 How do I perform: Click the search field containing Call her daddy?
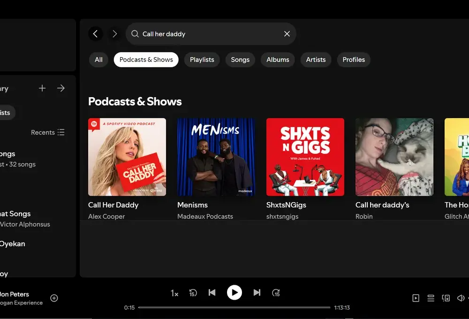click(x=211, y=34)
